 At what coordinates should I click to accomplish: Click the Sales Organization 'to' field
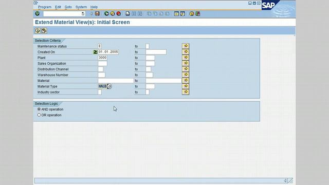pos(151,63)
